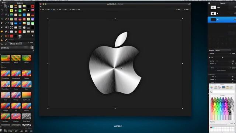Select the Rectangular Marquee tool
Viewport: 236px width, 133px height.
click(x=1, y=10)
